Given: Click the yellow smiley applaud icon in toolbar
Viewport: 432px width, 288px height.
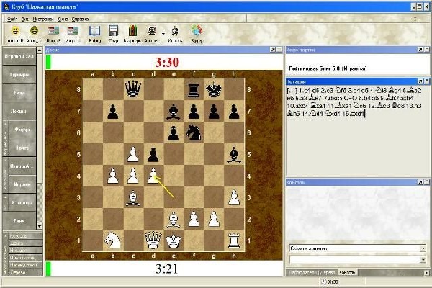Looking at the screenshot, I should pyautogui.click(x=15, y=30).
